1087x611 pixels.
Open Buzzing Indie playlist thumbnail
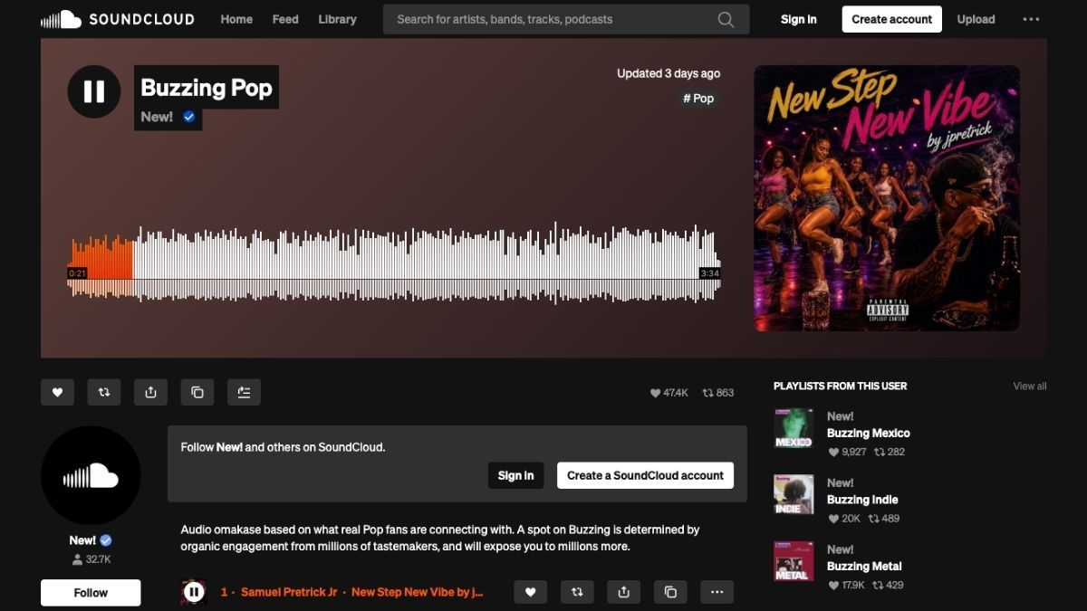[x=794, y=494]
